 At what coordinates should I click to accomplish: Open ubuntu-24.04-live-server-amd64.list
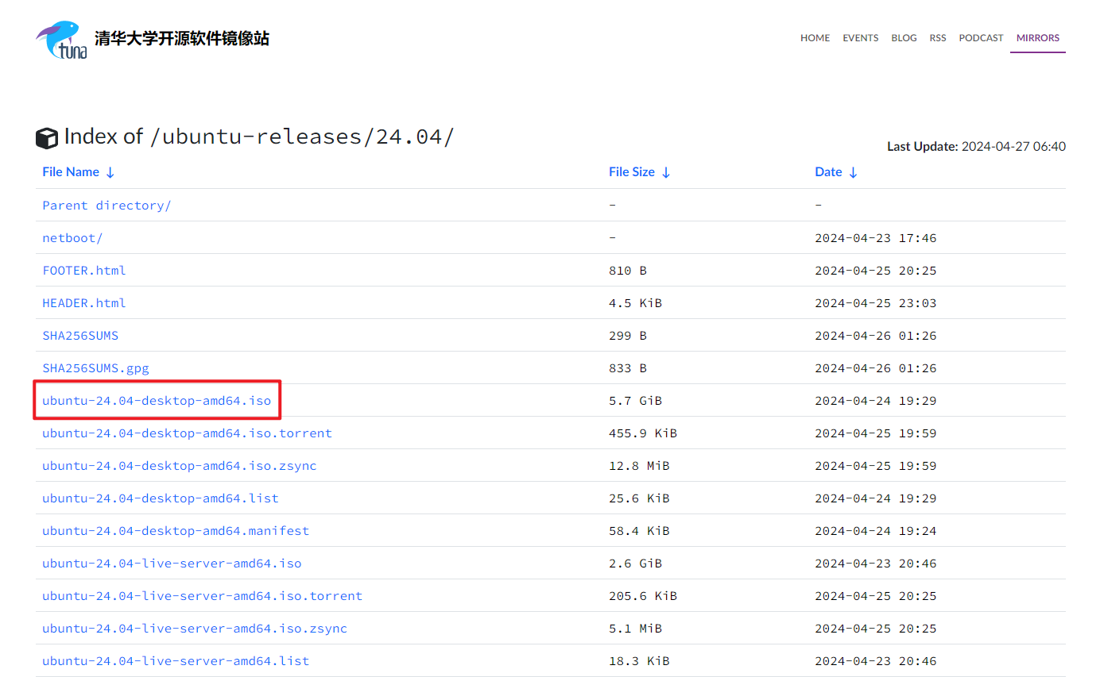(176, 661)
